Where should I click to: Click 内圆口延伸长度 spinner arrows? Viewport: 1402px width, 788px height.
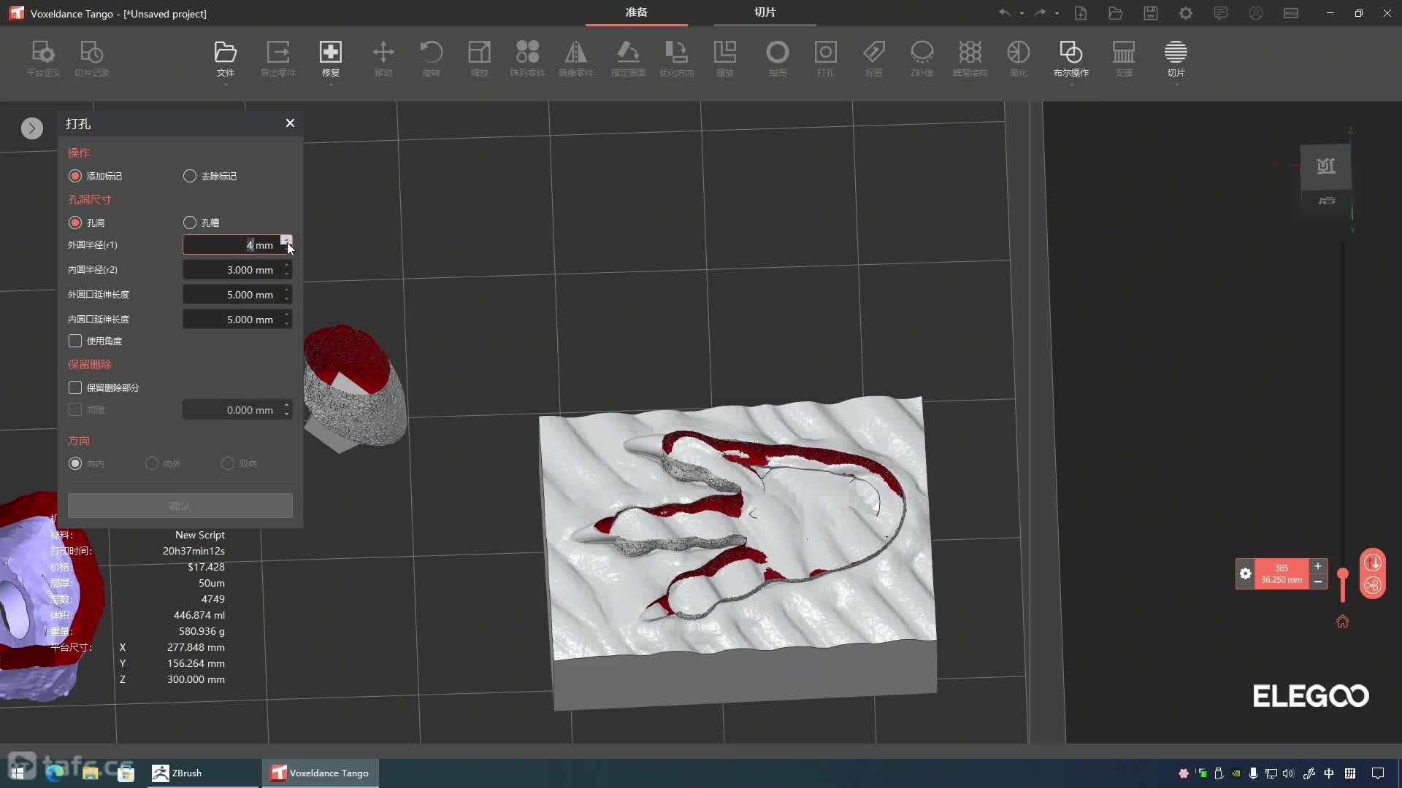coord(287,320)
